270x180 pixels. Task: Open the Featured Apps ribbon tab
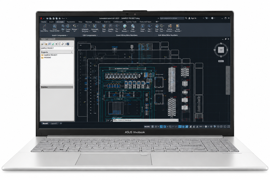[x=145, y=22]
